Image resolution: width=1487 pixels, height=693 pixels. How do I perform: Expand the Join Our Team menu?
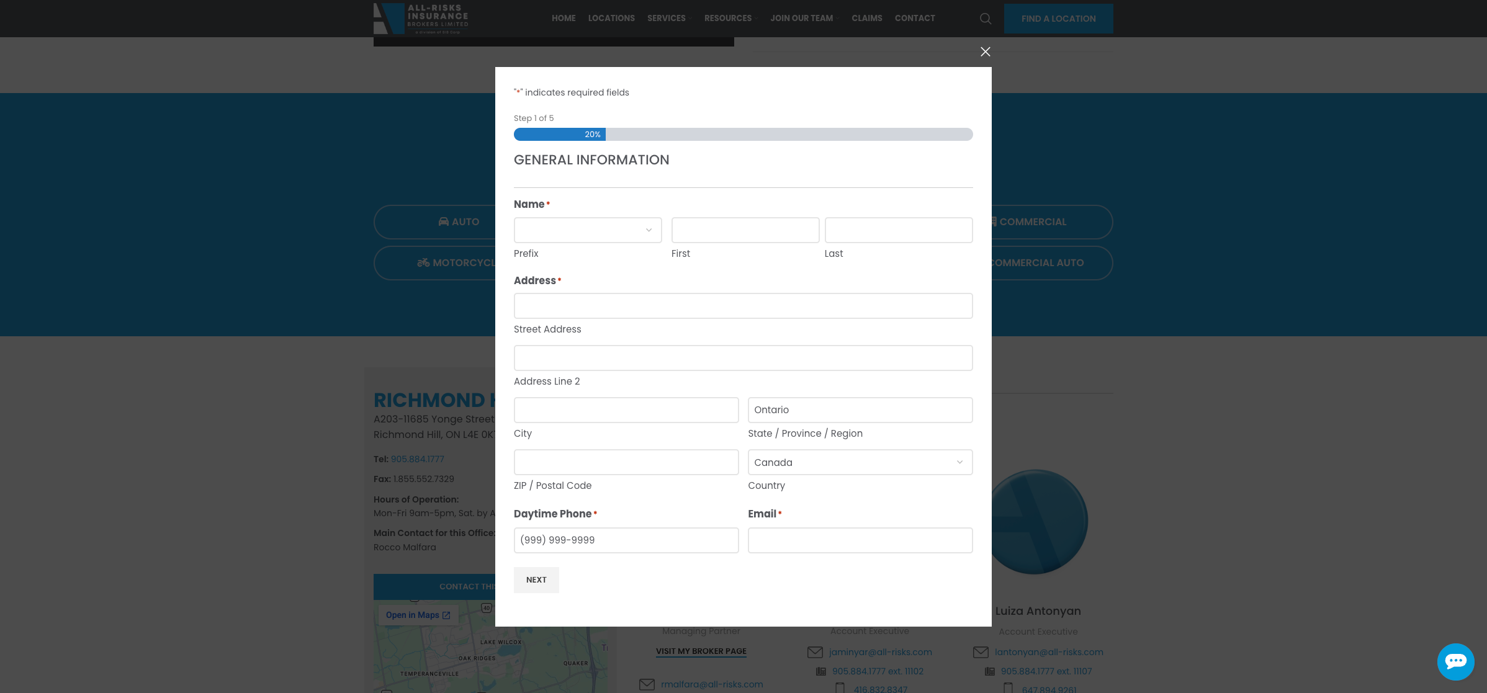coord(804,19)
